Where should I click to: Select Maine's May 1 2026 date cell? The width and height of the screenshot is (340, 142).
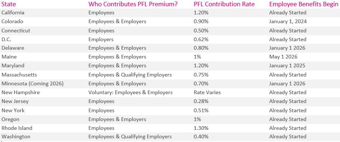click(283, 57)
